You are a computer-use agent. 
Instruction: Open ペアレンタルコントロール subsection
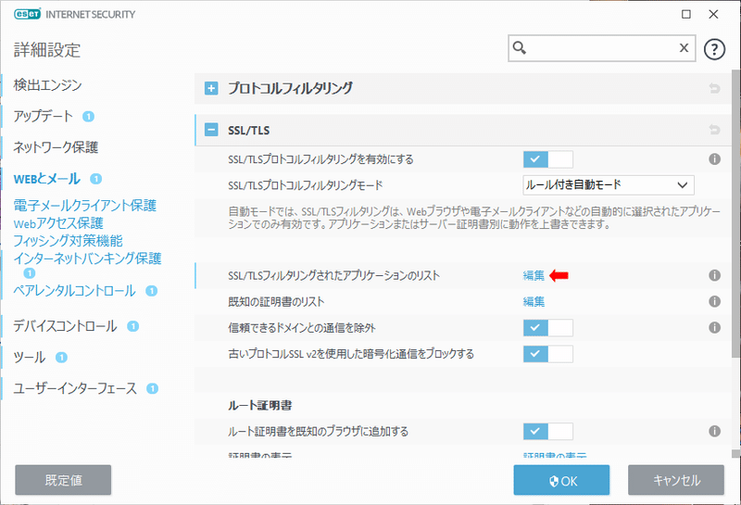click(75, 291)
